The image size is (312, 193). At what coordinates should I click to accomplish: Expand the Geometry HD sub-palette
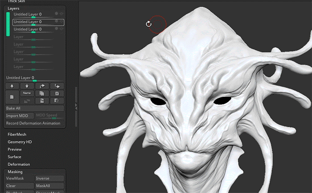20,142
